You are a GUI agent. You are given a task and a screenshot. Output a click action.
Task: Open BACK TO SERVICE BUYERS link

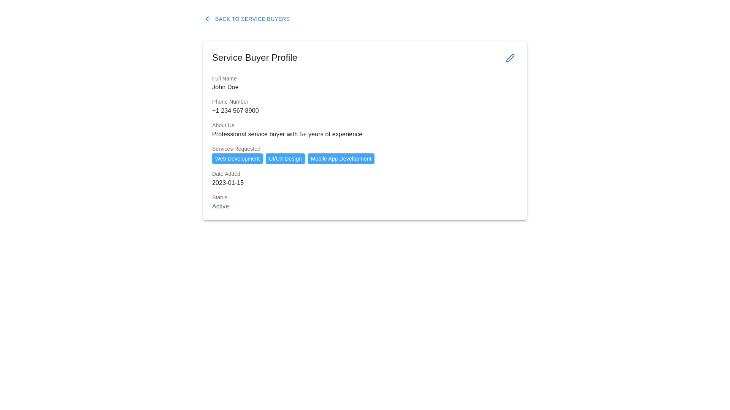252,19
